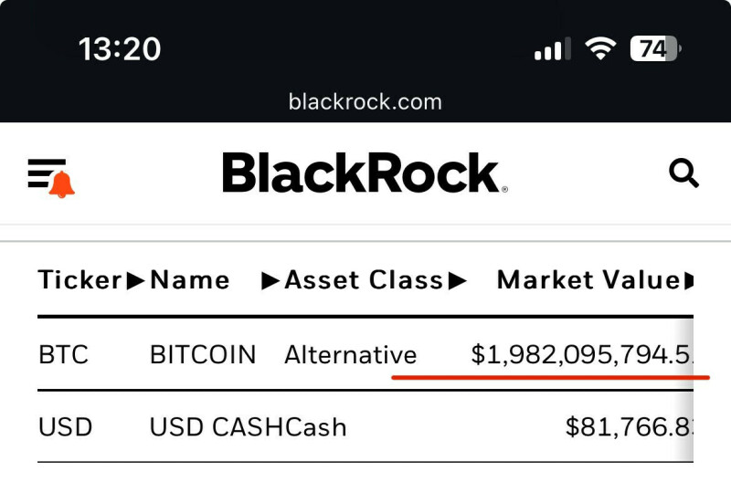This screenshot has height=482, width=731.
Task: Tap the search magnifying glass icon
Action: pos(683,173)
